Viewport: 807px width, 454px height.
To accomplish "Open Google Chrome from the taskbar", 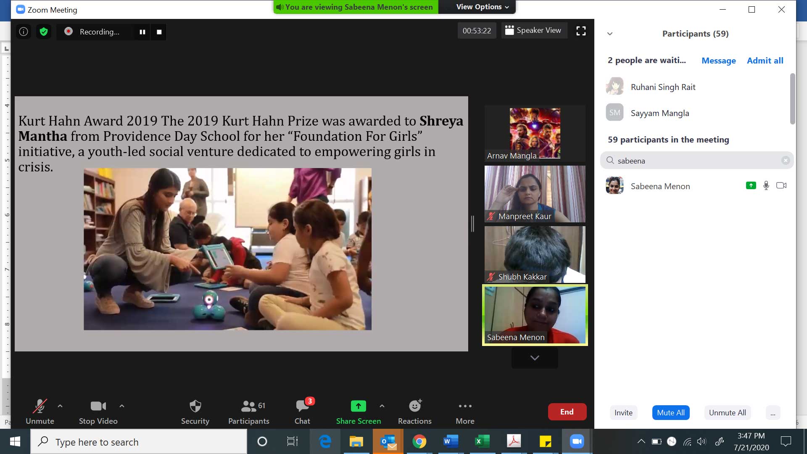I will click(x=419, y=441).
